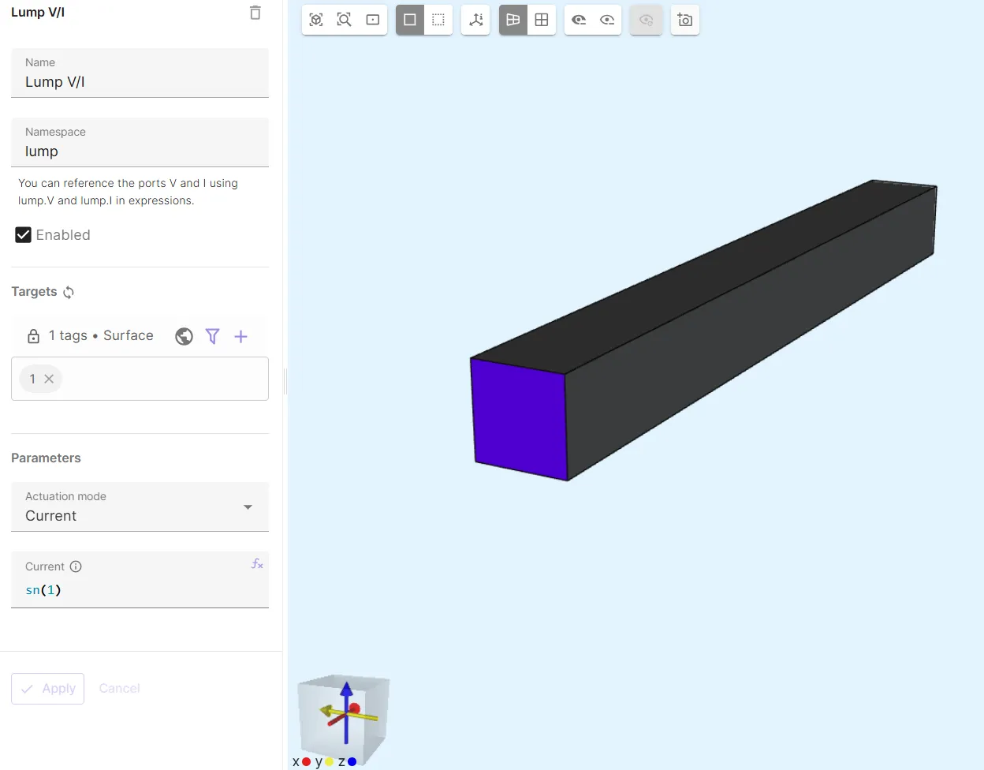Viewport: 984px width, 770px height.
Task: Click the purple end face of the bar
Action: [519, 417]
